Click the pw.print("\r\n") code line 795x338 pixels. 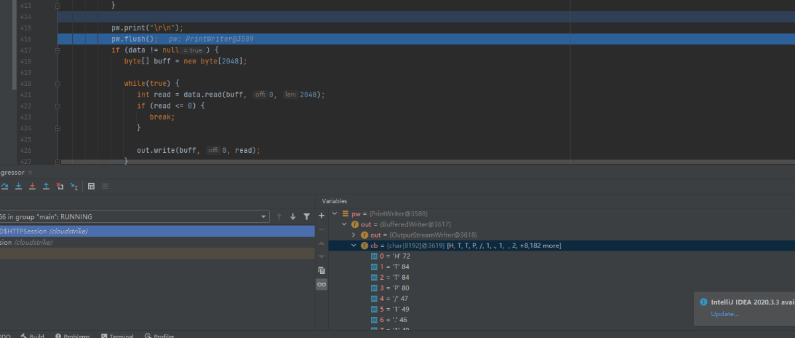coord(147,28)
